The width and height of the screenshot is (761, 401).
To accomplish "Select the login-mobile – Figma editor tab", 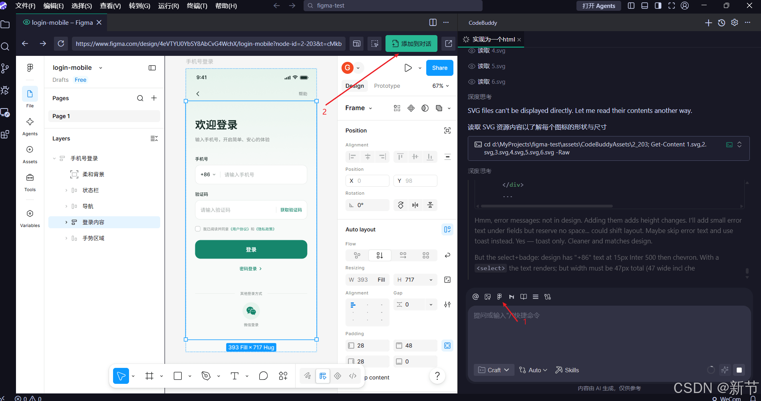I will [62, 22].
